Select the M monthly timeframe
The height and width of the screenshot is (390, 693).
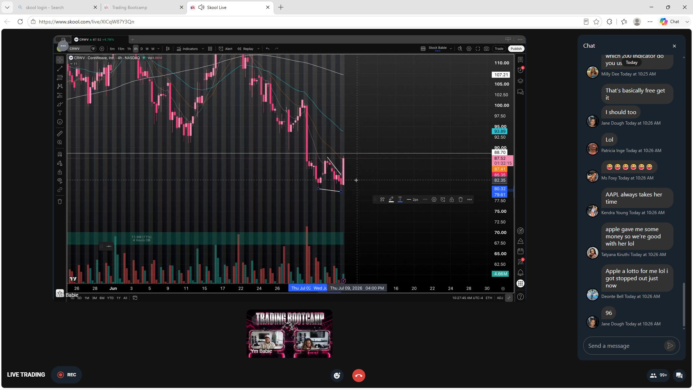(153, 49)
